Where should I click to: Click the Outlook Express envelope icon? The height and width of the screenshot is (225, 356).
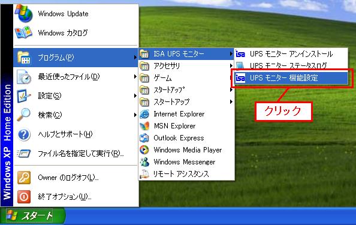pyautogui.click(x=144, y=138)
